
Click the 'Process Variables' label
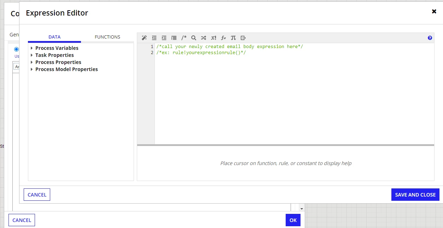(57, 48)
